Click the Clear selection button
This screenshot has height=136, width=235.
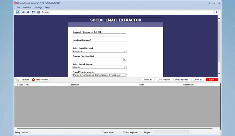164,80
